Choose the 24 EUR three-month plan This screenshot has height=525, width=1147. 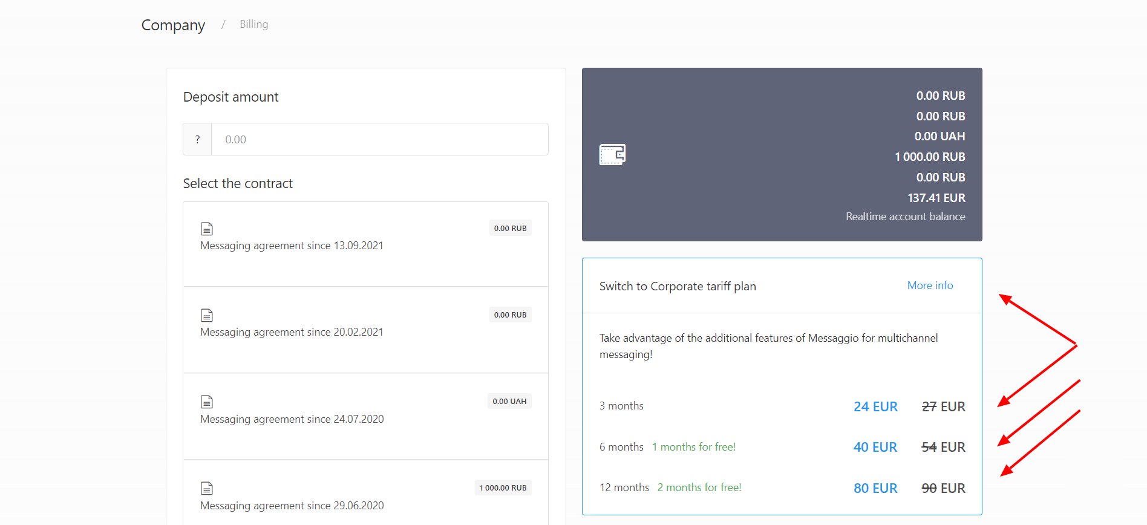click(875, 406)
